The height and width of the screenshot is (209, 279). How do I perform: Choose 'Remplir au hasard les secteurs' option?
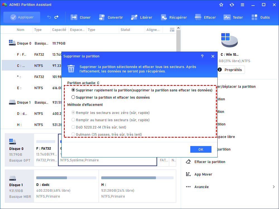point(73,120)
